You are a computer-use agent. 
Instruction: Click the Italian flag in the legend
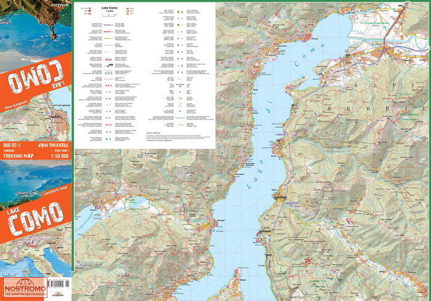pos(127,11)
